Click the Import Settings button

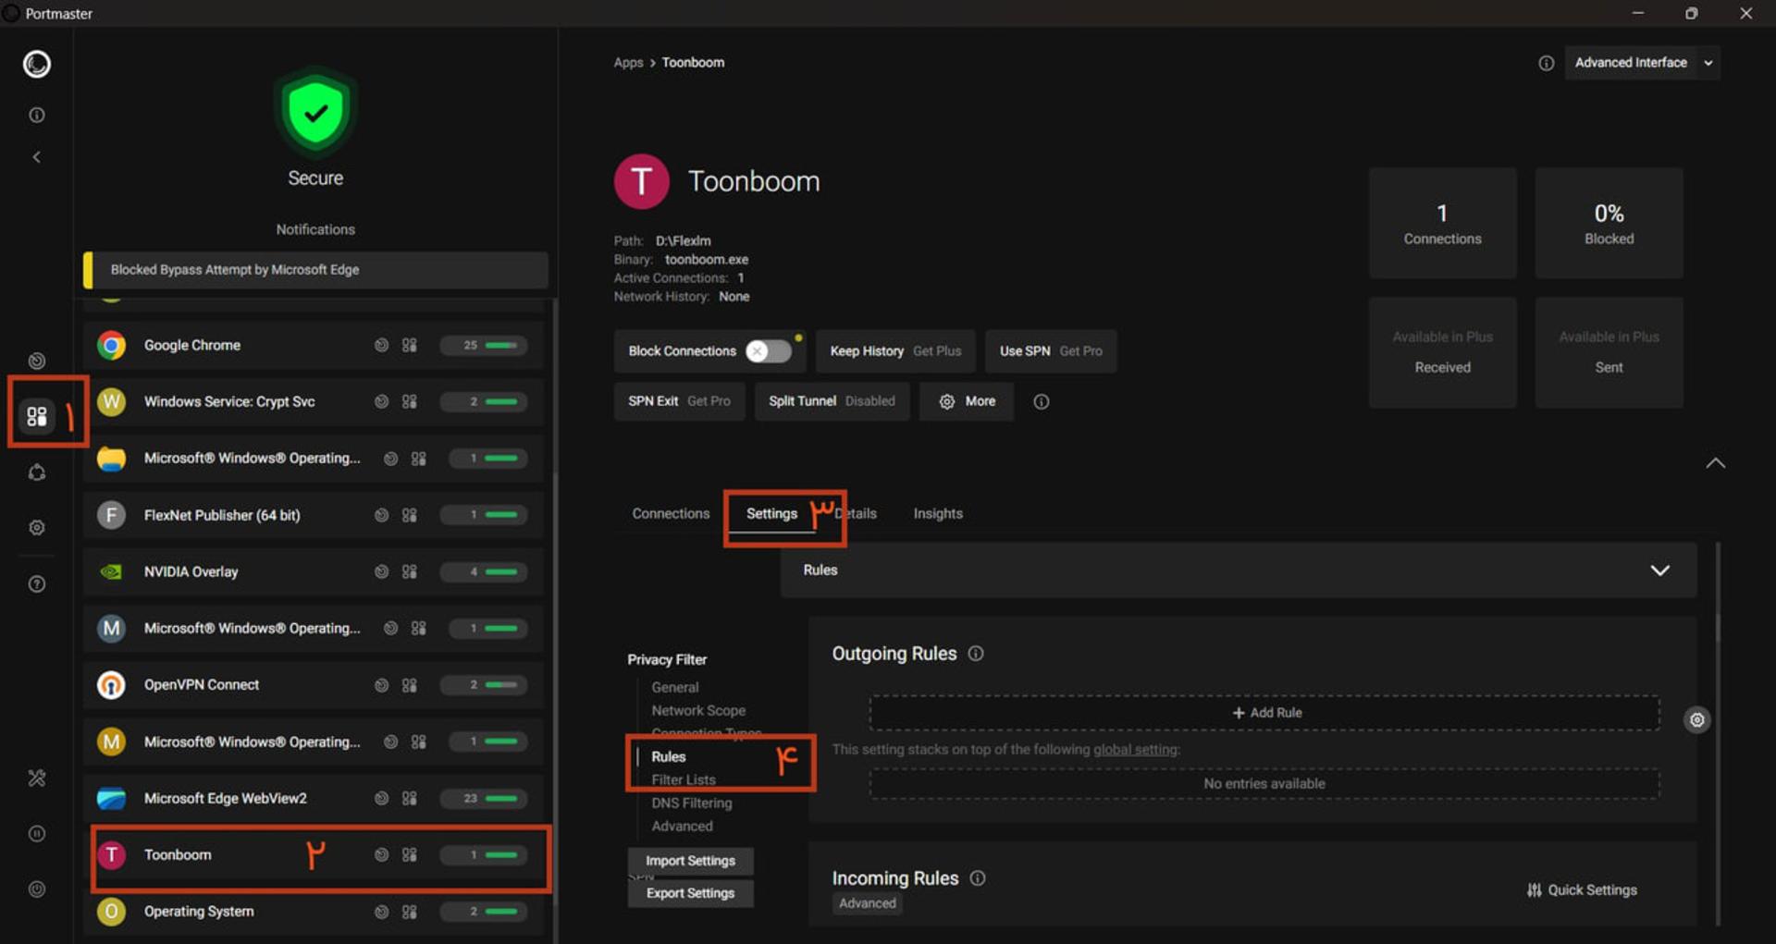(x=690, y=861)
